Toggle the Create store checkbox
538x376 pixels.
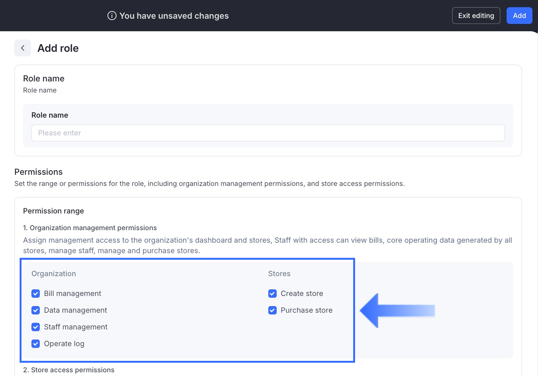click(272, 294)
